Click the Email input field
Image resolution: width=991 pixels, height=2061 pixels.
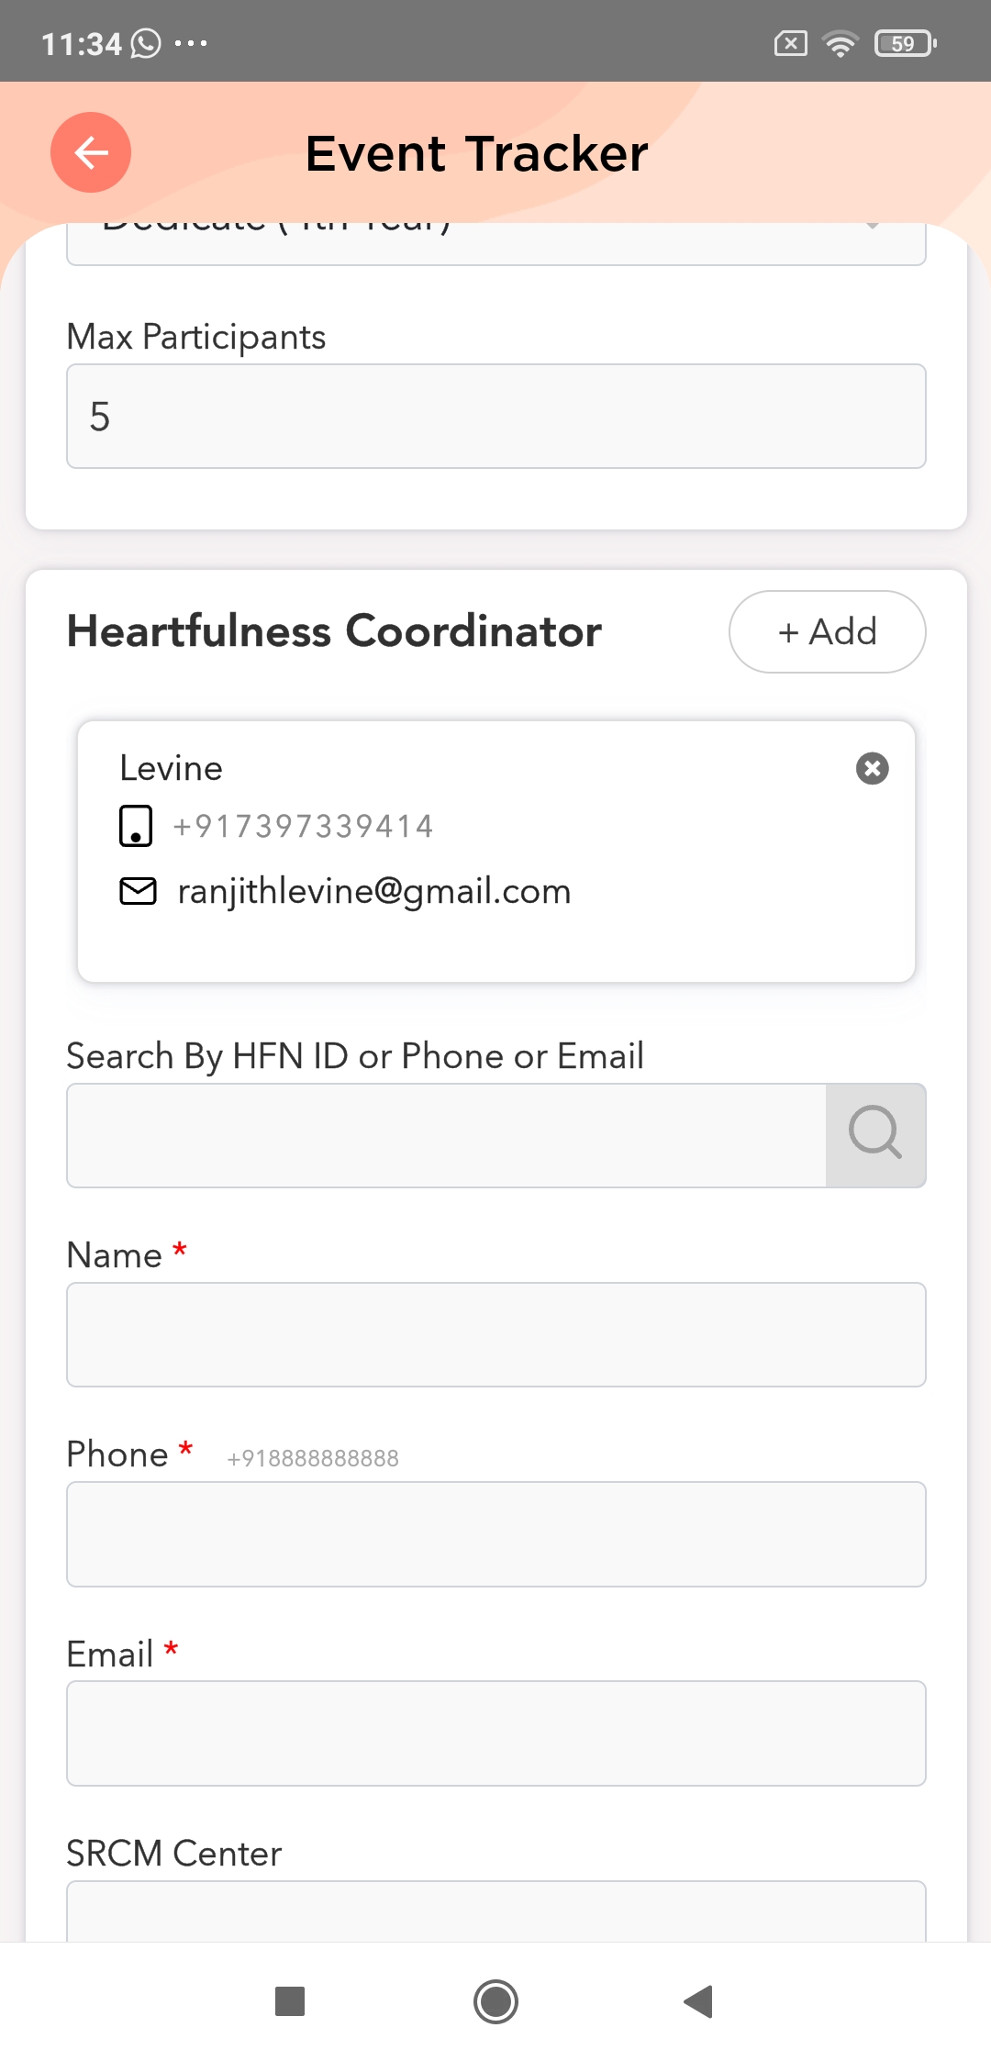[x=495, y=1732]
